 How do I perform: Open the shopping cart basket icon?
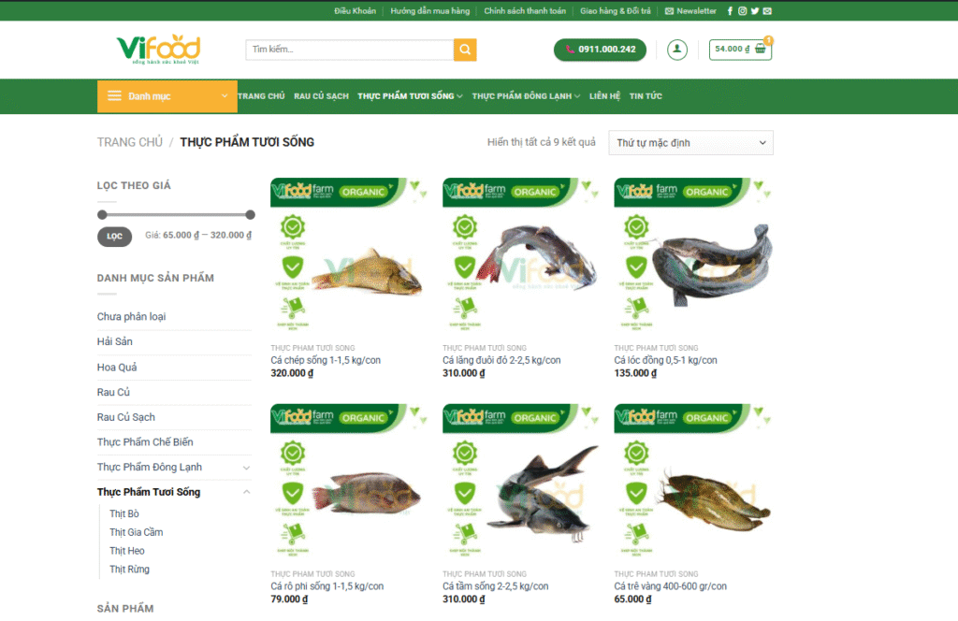761,49
